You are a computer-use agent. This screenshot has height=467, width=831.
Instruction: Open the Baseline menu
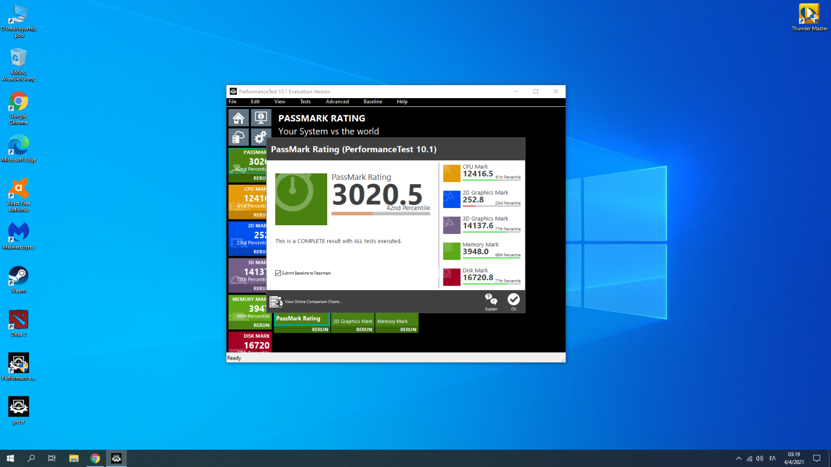click(x=373, y=102)
